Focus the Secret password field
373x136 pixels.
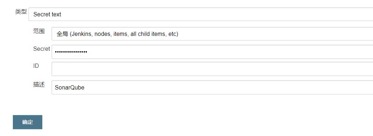pos(212,52)
